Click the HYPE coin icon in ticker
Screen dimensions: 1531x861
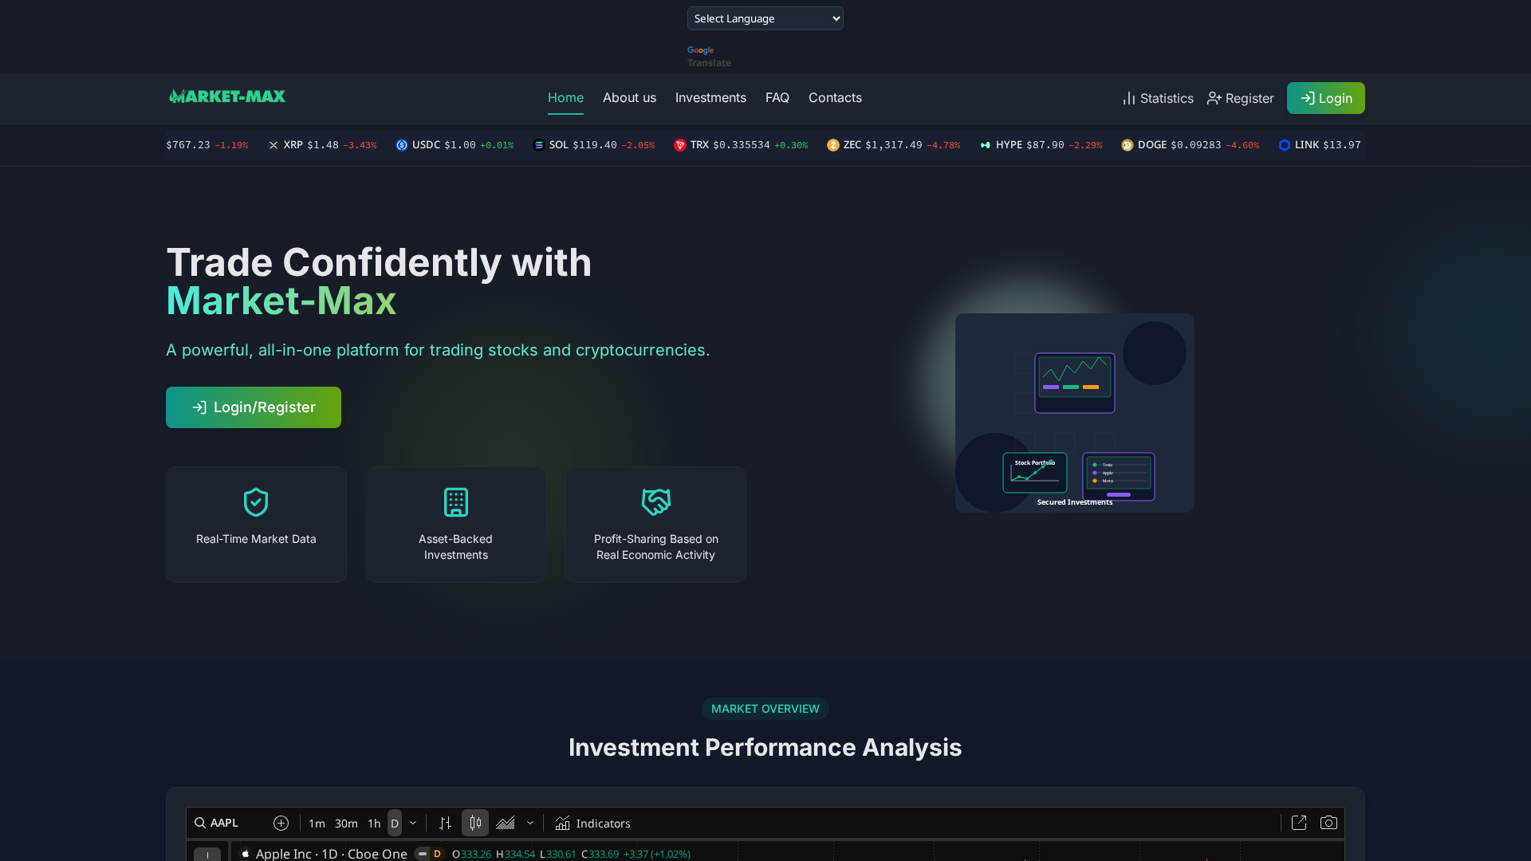pos(986,145)
